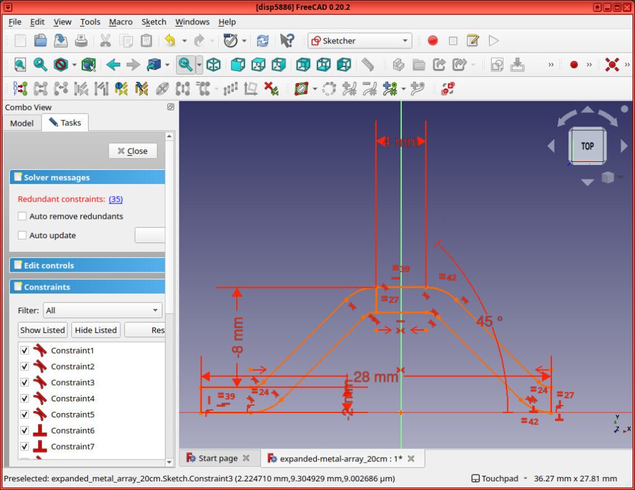Execute macro using the play icon
This screenshot has height=490, width=635.
[494, 40]
